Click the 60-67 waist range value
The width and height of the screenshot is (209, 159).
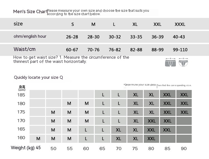coord(72,50)
